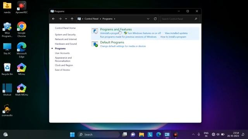Click the taskbar Search box
Viewport: 248px width, 139px height.
pyautogui.click(x=99, y=134)
